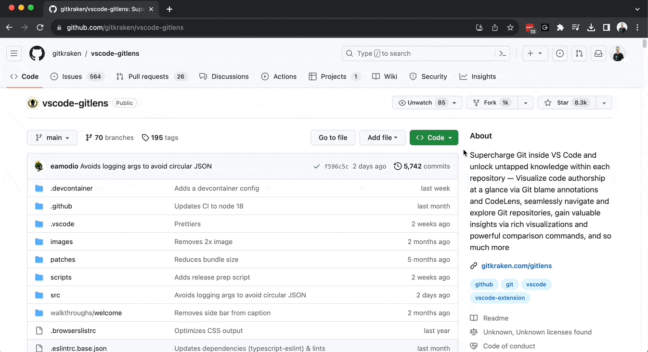
Task: Open the Actions tab
Action: [279, 76]
